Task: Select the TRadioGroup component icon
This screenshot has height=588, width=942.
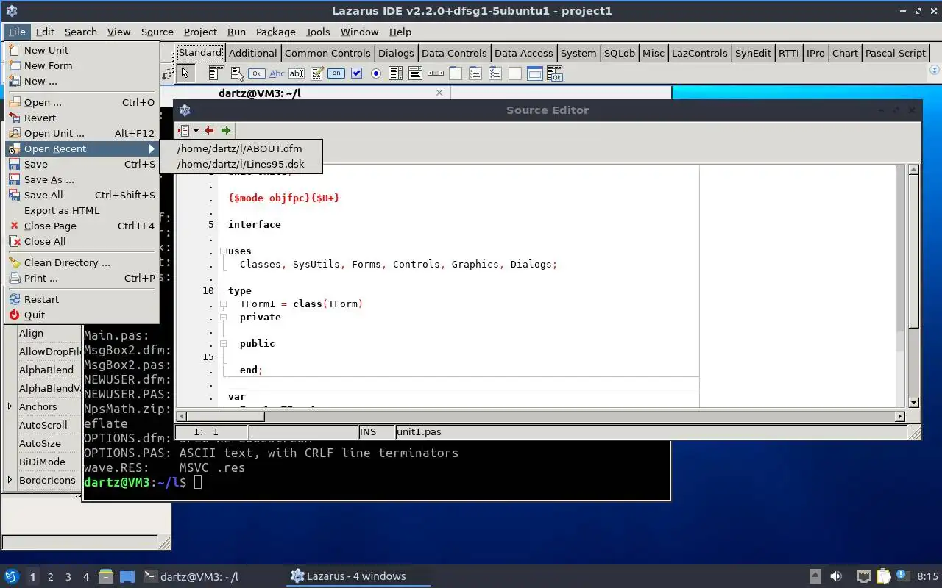Action: (475, 73)
